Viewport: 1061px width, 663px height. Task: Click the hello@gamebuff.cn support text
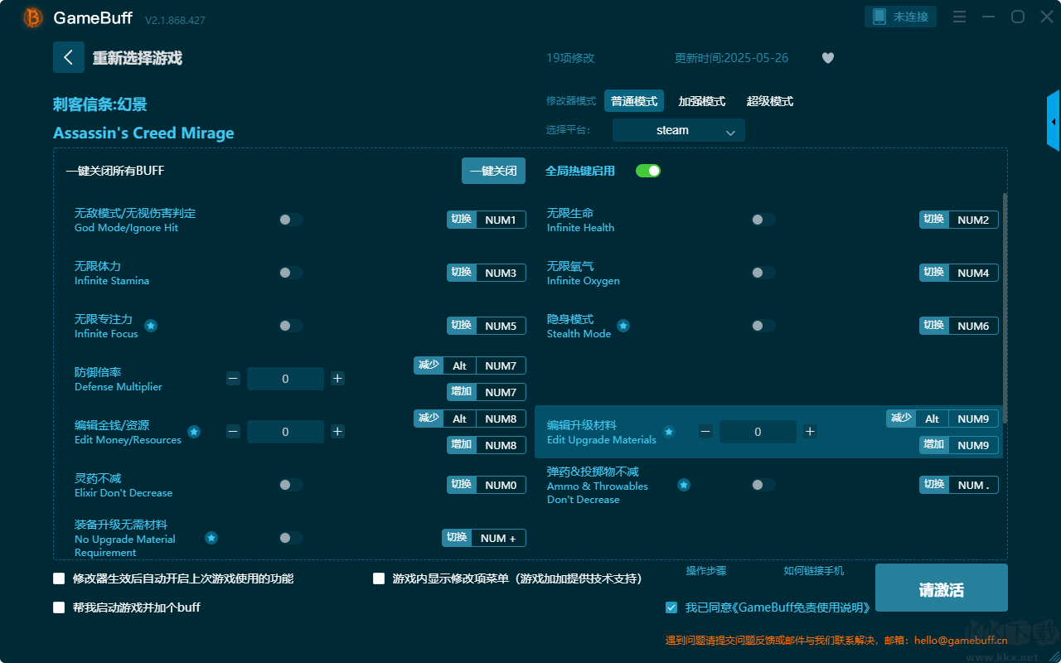click(x=960, y=640)
